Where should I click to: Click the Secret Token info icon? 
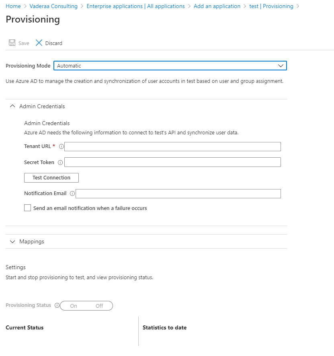60,163
